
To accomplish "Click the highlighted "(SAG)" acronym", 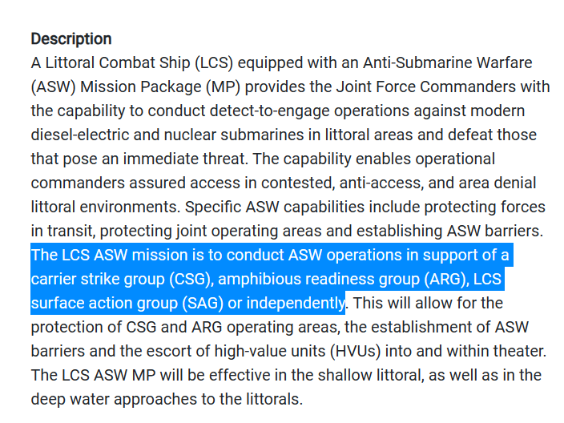I will pyautogui.click(x=203, y=304).
